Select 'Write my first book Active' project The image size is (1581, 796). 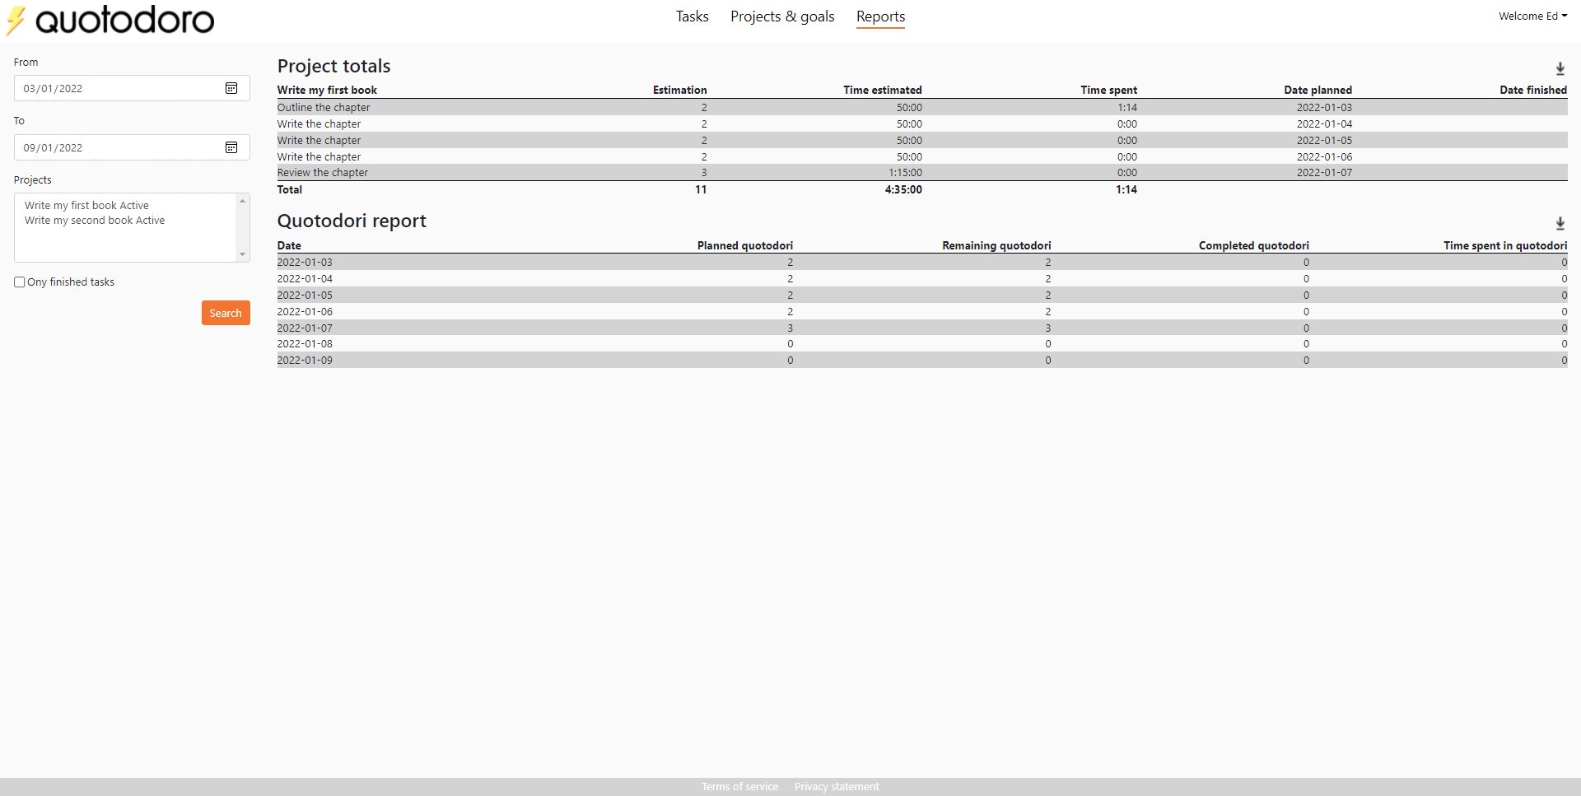(x=86, y=206)
